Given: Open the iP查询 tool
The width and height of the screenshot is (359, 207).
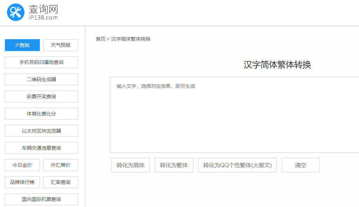Looking at the screenshot, I should click(22, 45).
